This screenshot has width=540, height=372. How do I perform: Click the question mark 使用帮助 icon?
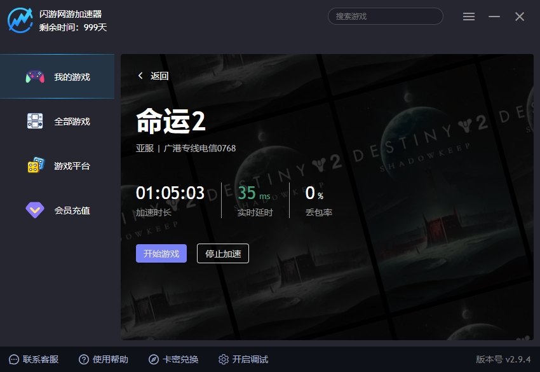click(84, 359)
